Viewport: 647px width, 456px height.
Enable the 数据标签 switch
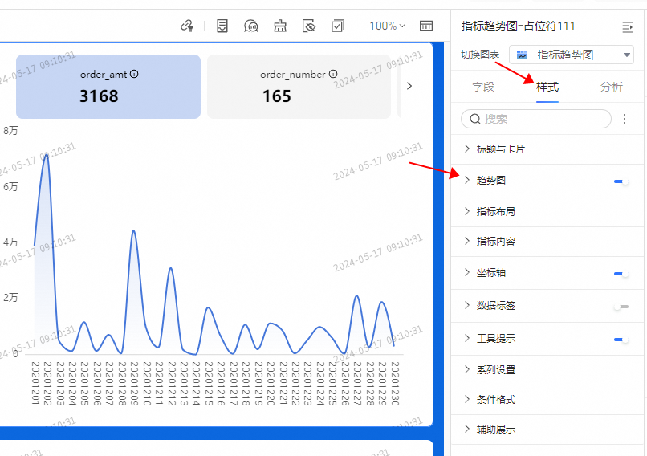(x=621, y=307)
